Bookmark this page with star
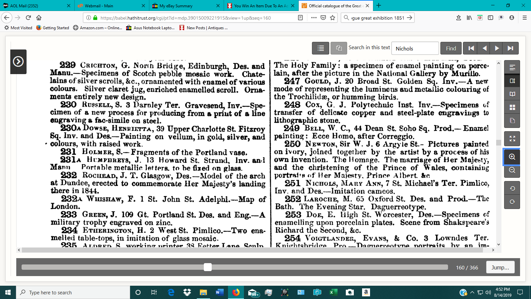 (x=333, y=18)
